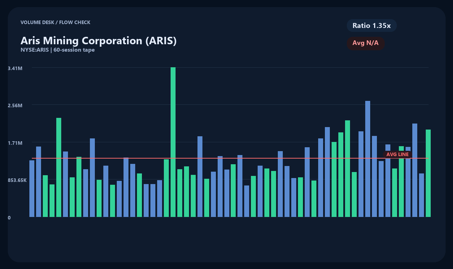Select the 3.41M axis label
453x269 pixels.
coord(15,68)
